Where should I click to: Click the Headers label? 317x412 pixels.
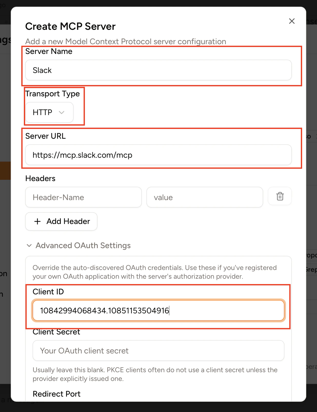(40, 179)
